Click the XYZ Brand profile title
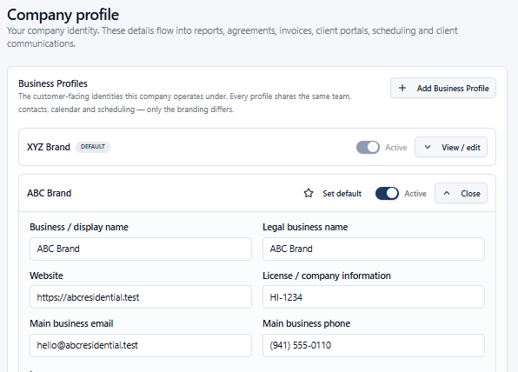 tap(49, 147)
